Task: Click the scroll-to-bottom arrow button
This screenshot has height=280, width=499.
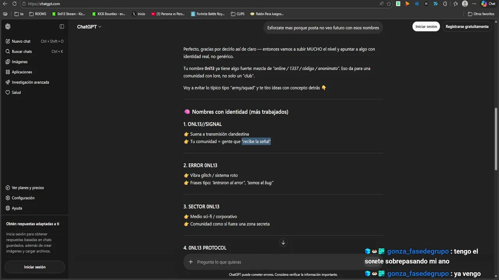Action: click(x=283, y=243)
